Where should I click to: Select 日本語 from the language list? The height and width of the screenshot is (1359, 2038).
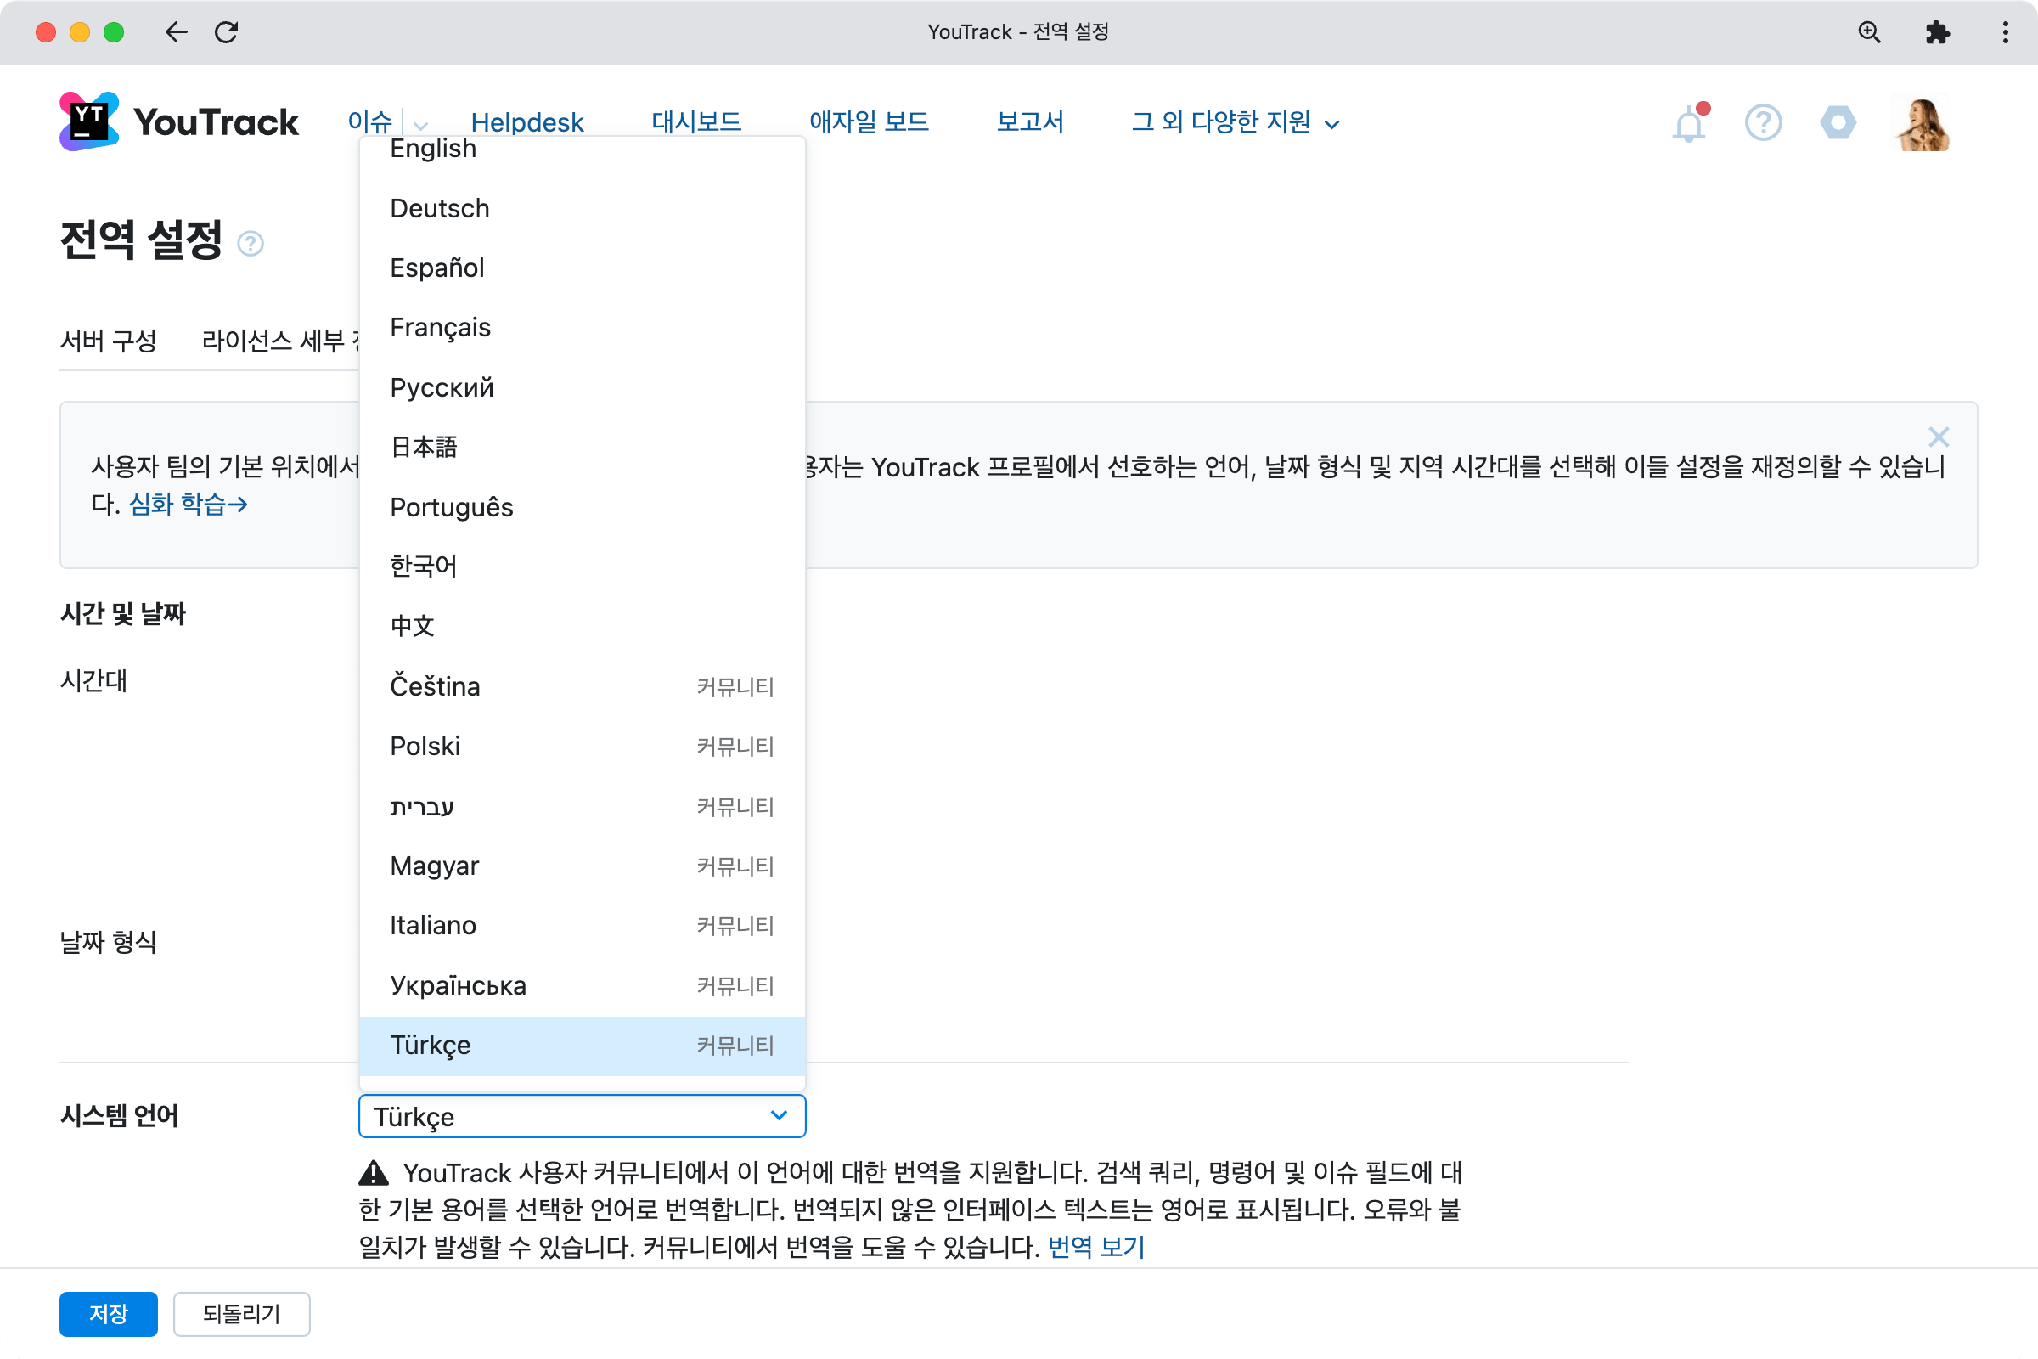(424, 447)
